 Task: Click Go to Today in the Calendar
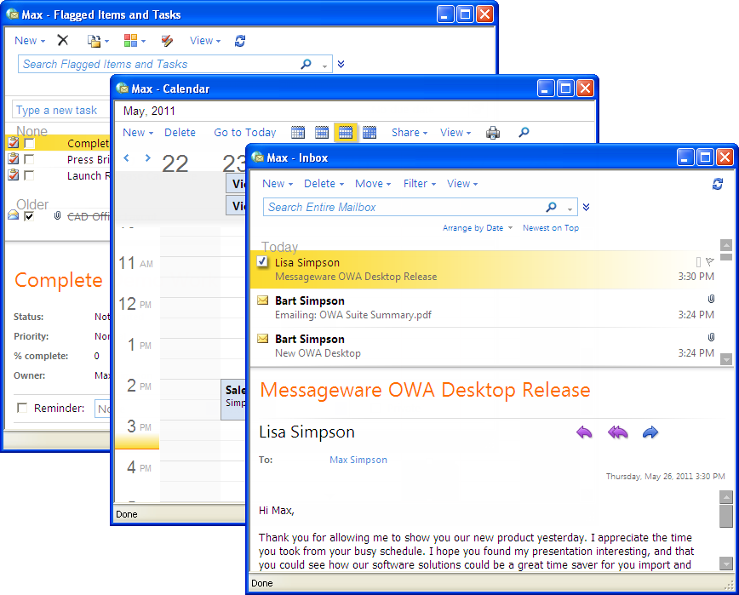pyautogui.click(x=245, y=133)
